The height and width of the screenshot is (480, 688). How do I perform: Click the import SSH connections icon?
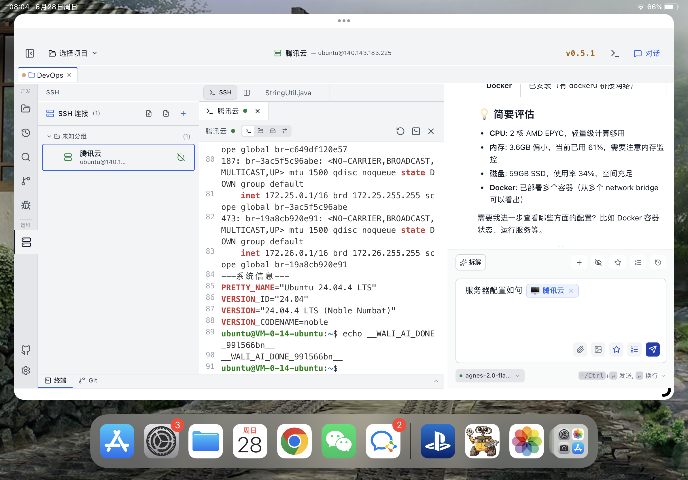149,113
